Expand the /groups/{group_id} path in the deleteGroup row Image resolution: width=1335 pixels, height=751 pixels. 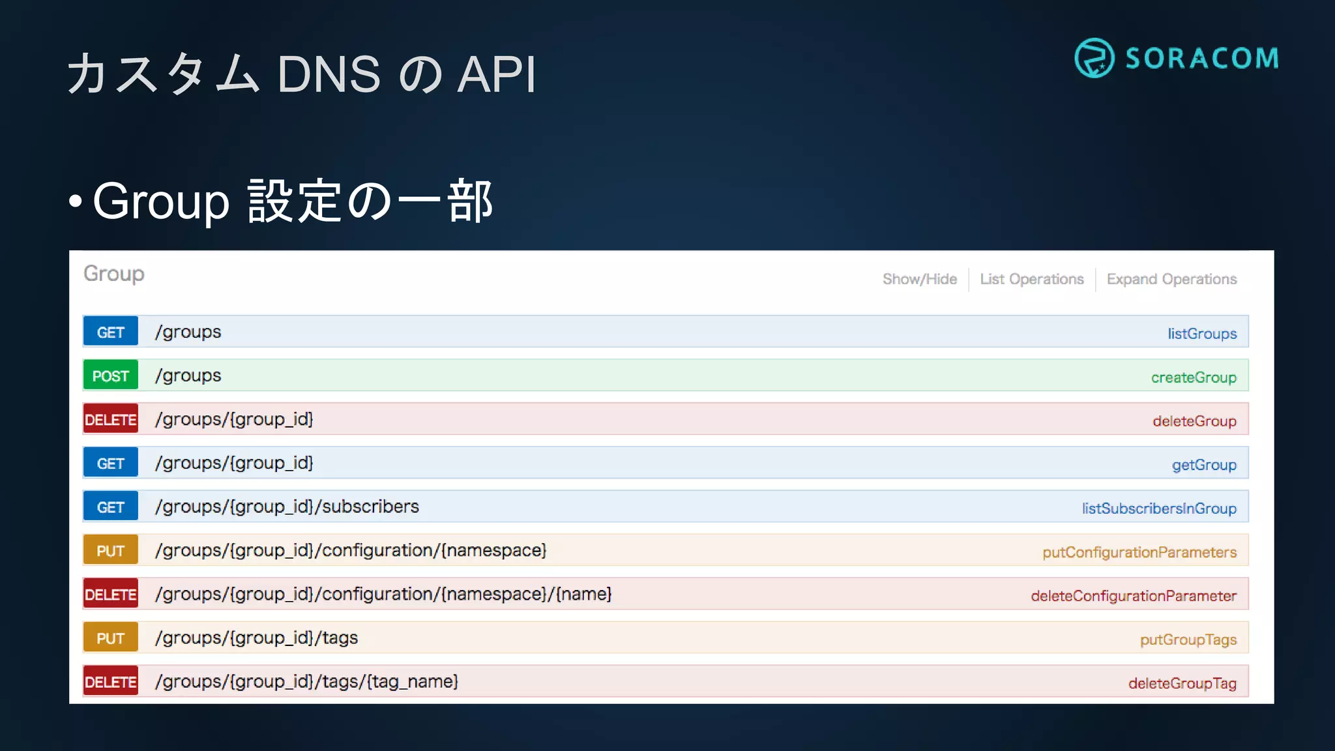click(x=234, y=419)
